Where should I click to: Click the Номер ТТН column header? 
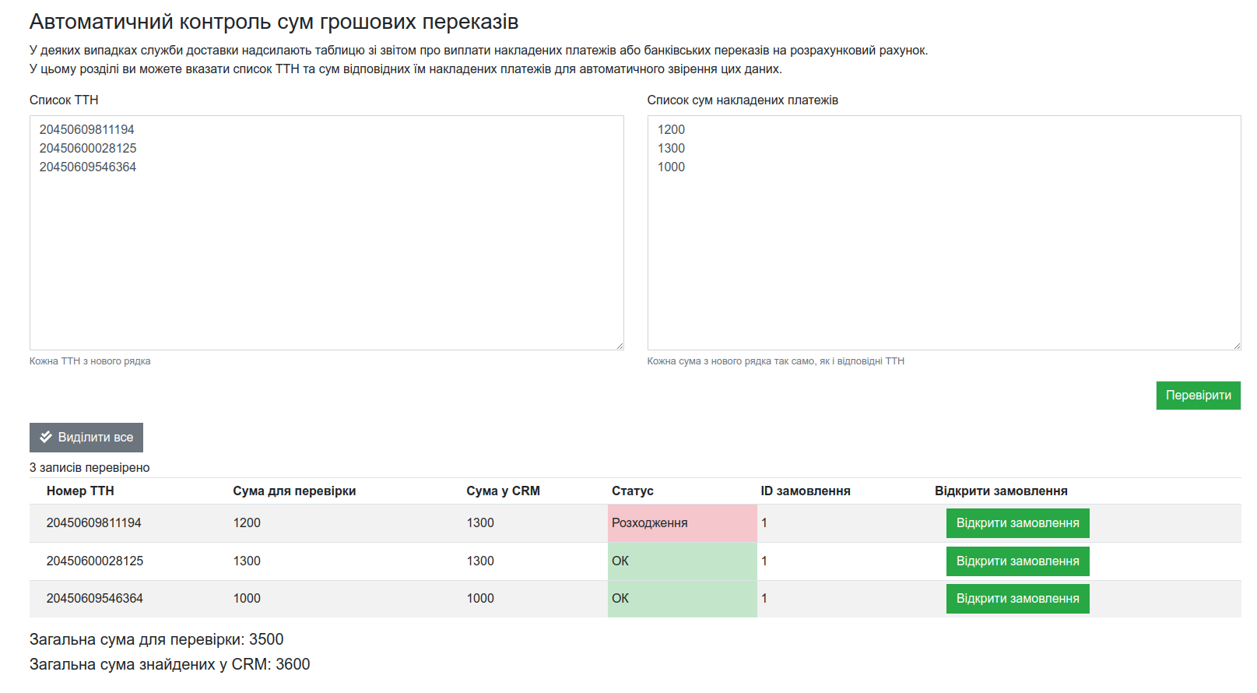click(80, 491)
